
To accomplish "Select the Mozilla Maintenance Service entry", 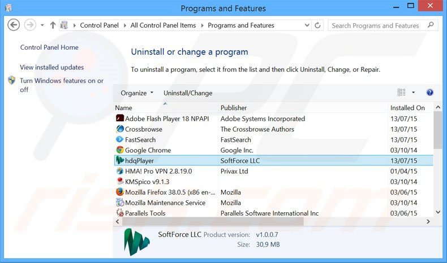I will 165,203.
